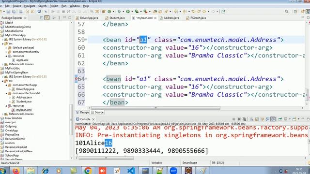Expand MyFirstSpringBean Referenced Libraries node

(3, 114)
